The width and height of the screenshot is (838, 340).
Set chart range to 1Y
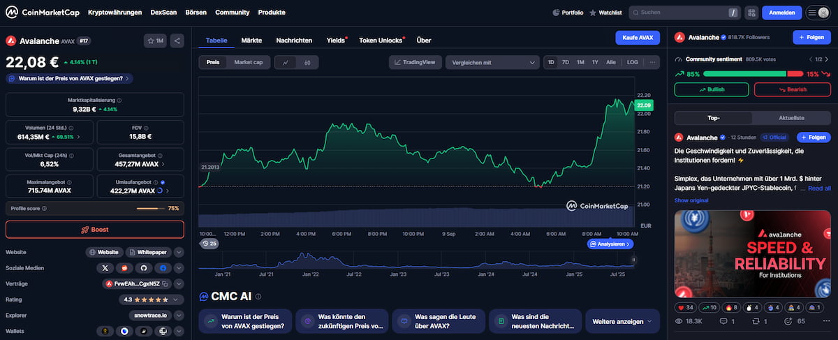click(x=595, y=62)
